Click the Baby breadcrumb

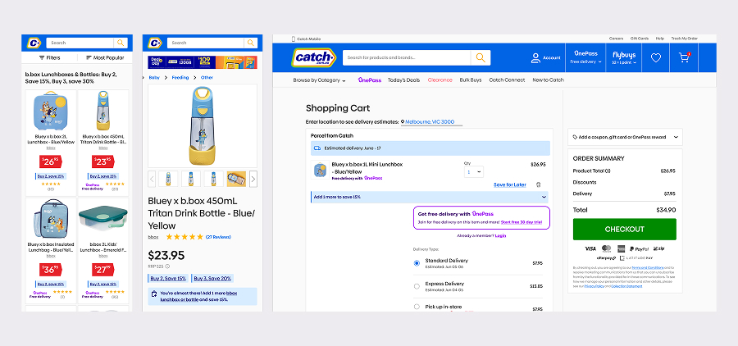[154, 78]
